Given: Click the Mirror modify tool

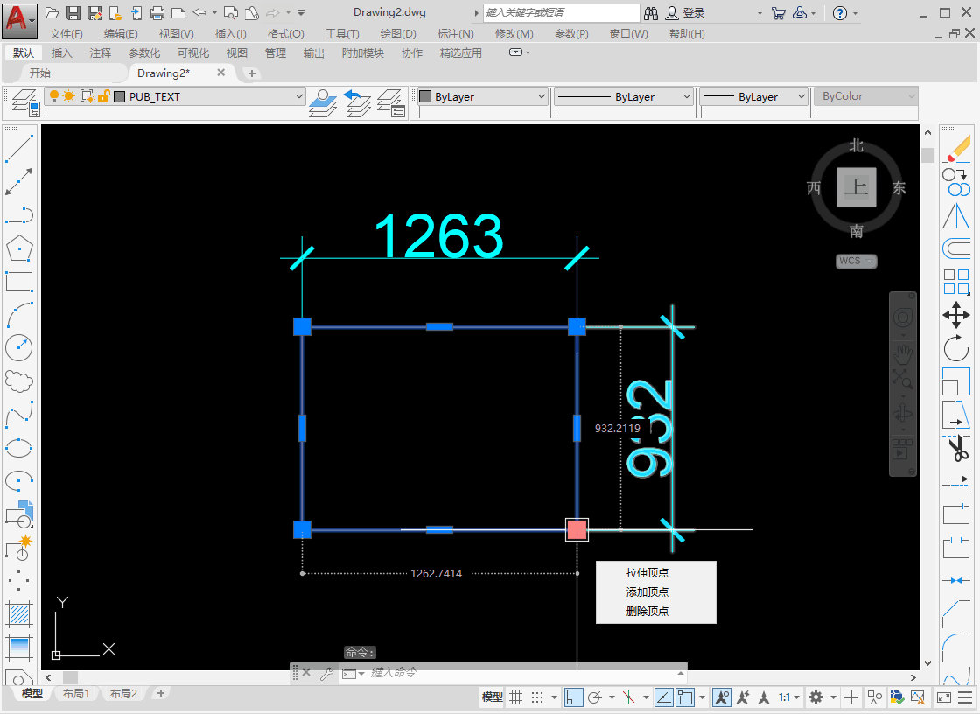Looking at the screenshot, I should pos(956,216).
